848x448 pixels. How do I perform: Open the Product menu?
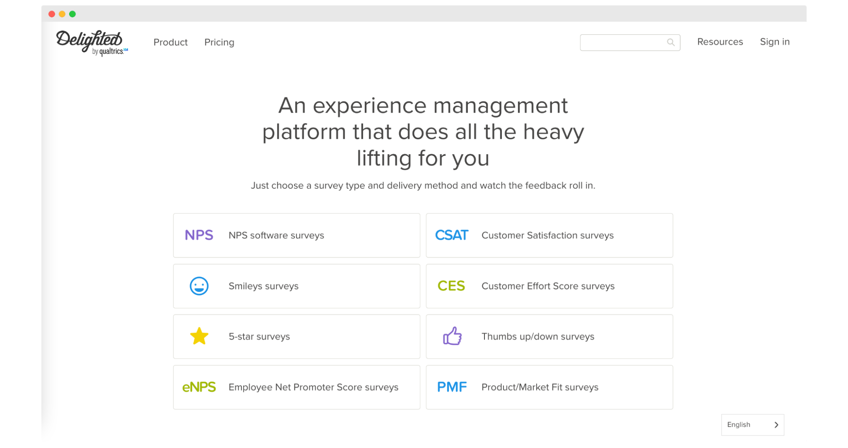point(171,42)
